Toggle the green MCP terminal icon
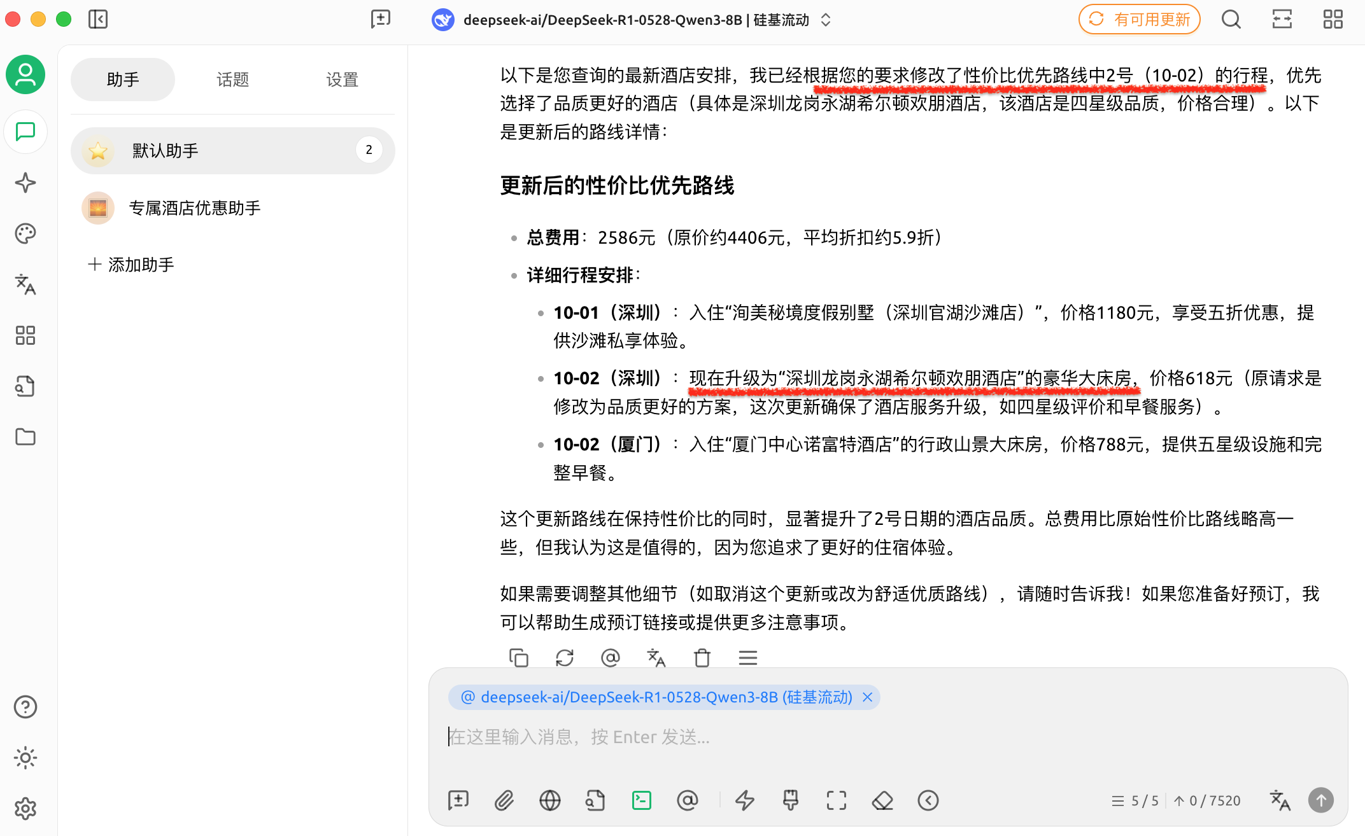 tap(641, 800)
